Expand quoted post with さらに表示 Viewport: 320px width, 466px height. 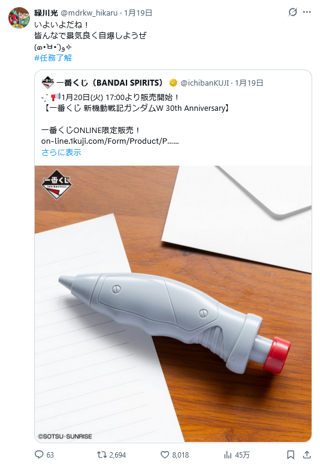pos(61,153)
